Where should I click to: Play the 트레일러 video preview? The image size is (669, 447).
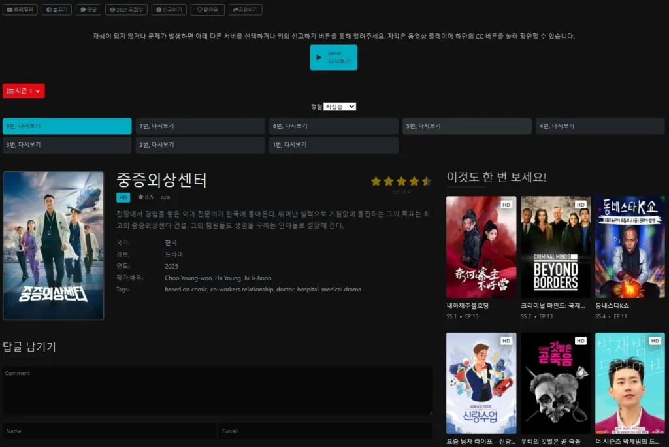pyautogui.click(x=20, y=9)
